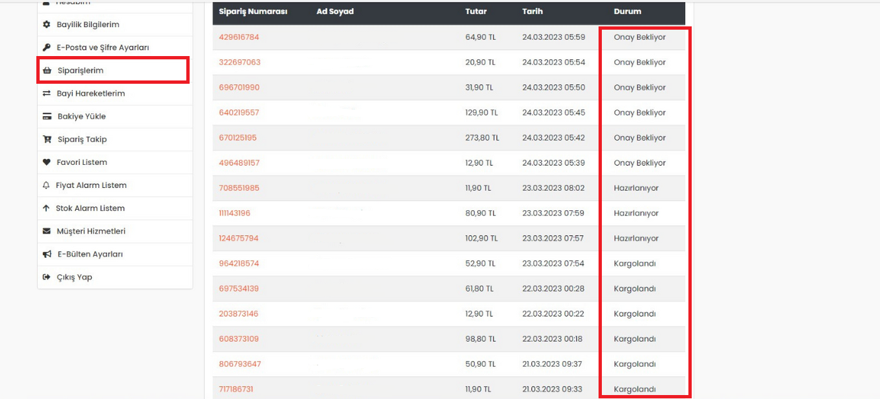880x399 pixels.
Task: Click the 129,90 TL amount cell
Action: pos(482,113)
